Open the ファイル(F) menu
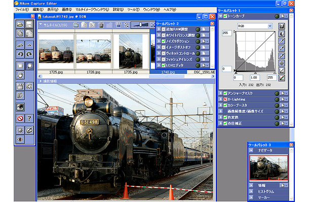This screenshot has width=309, height=202. click(22, 10)
